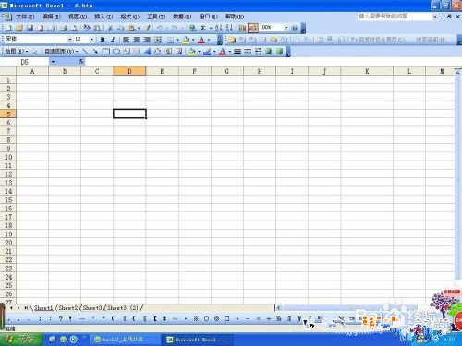Insert WordArt using the blue A icon
The width and height of the screenshot is (462, 346).
point(148,52)
